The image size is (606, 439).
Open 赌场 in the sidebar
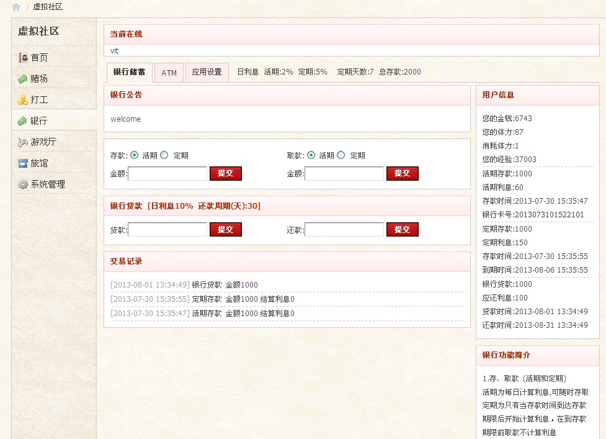point(40,79)
